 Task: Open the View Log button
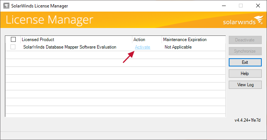(245, 85)
